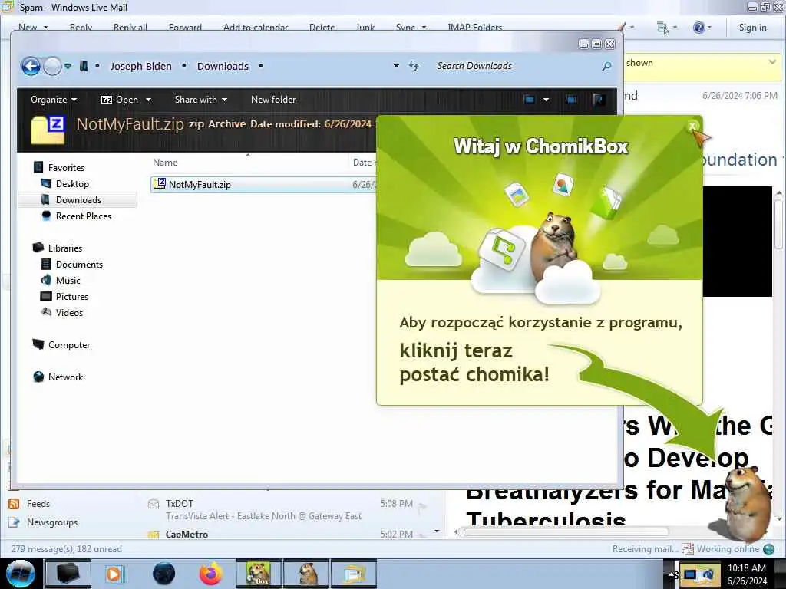Expand the Open button dropdown arrow
This screenshot has height=589, width=786.
(x=148, y=100)
